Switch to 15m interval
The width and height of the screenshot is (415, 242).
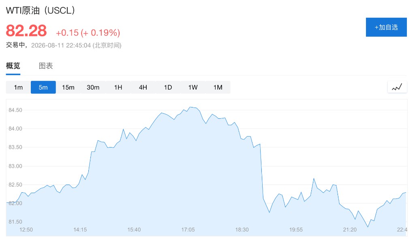click(68, 87)
